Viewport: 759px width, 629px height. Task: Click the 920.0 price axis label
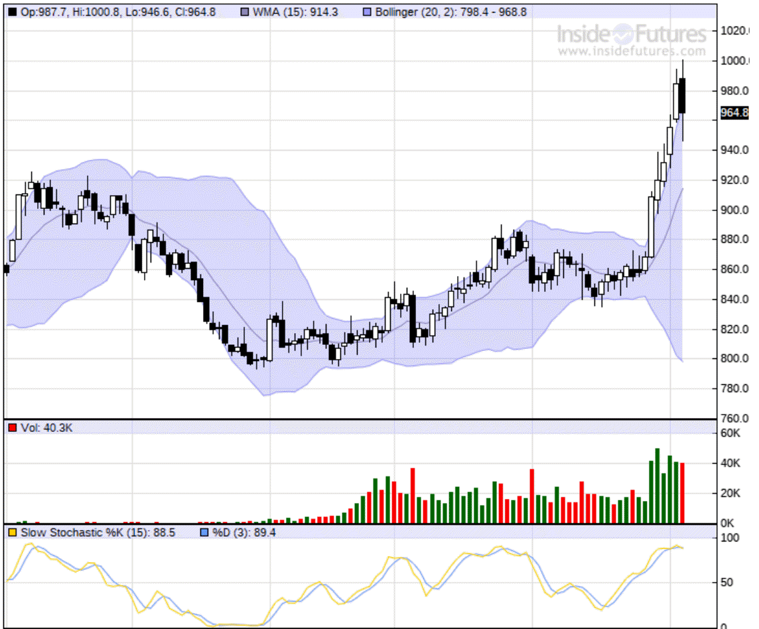pyautogui.click(x=735, y=180)
